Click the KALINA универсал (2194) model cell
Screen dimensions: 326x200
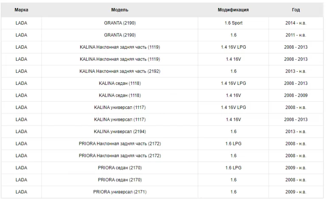tap(120, 132)
